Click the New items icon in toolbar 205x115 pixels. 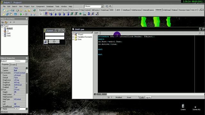(4, 10)
